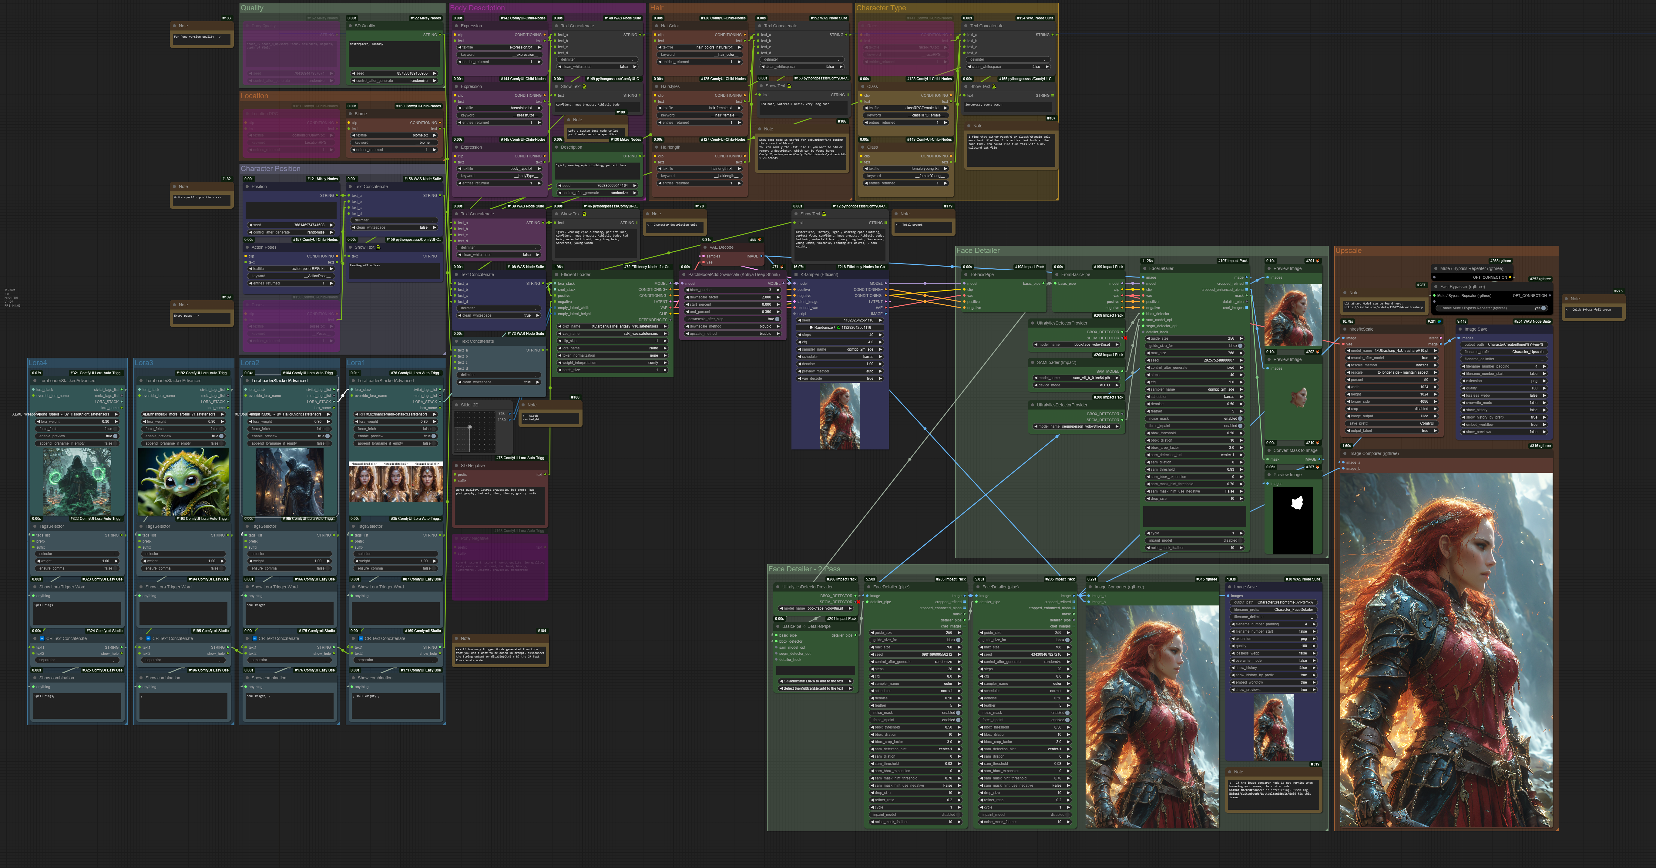Image resolution: width=1656 pixels, height=868 pixels.
Task: Toggle force_inpaint on FaceDetailer (pipe) node #203
Action: 957,720
